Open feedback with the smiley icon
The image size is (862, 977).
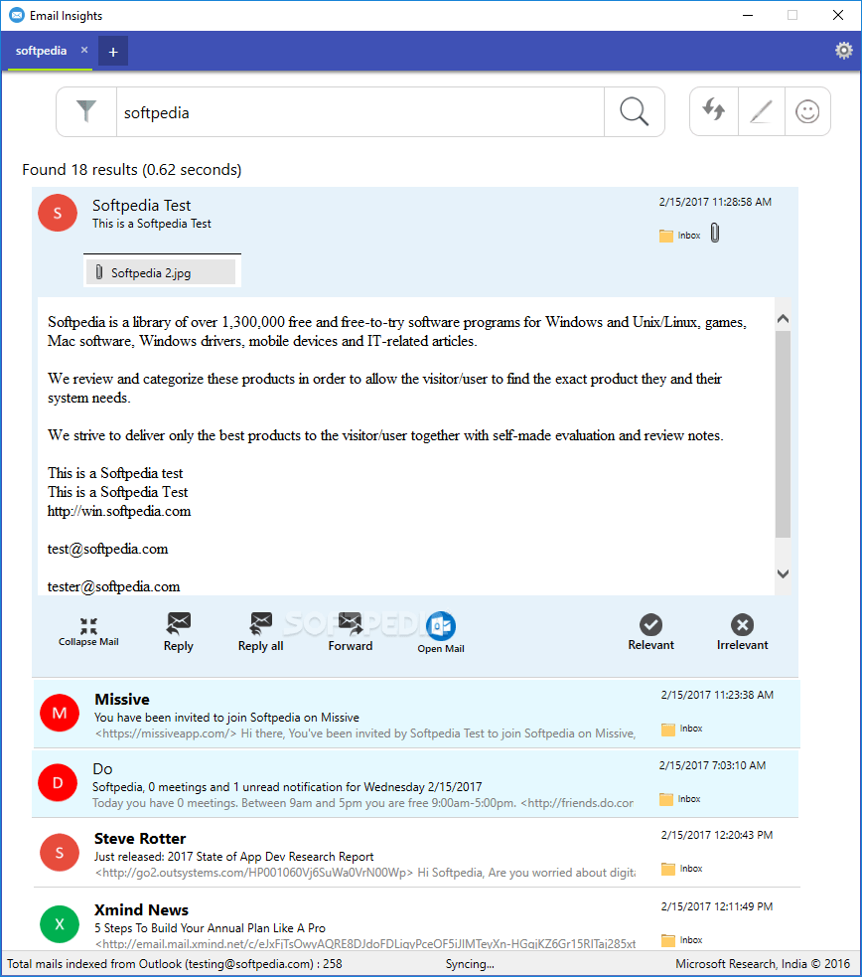(x=808, y=111)
